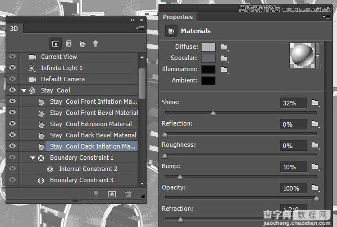Filter 3D panel by lights
The width and height of the screenshot is (337, 227).
click(x=95, y=44)
